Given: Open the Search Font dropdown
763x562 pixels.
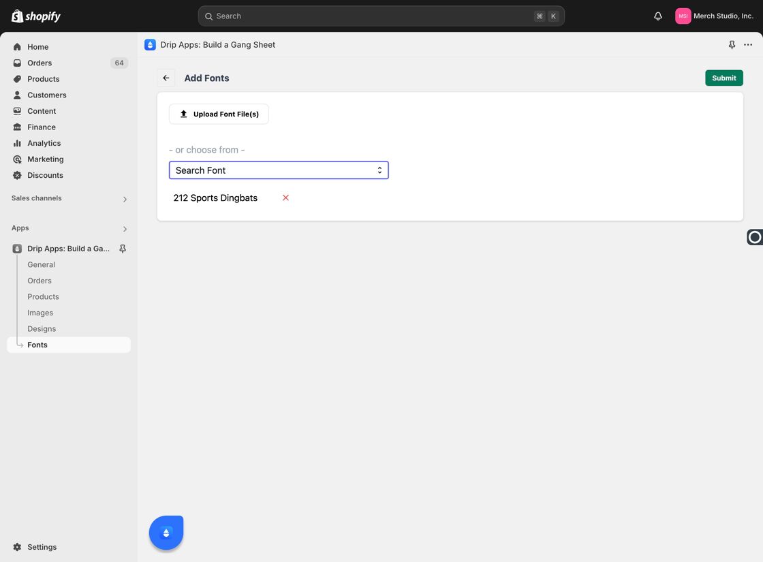Looking at the screenshot, I should click(x=279, y=170).
